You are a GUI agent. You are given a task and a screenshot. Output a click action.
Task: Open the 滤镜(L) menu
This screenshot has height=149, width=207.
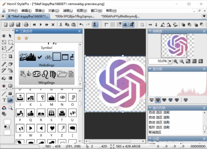68,11
